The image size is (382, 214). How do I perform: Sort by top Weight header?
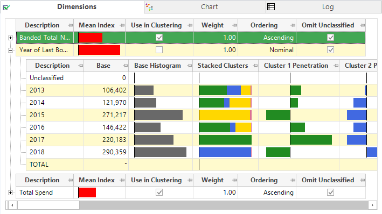(212, 25)
